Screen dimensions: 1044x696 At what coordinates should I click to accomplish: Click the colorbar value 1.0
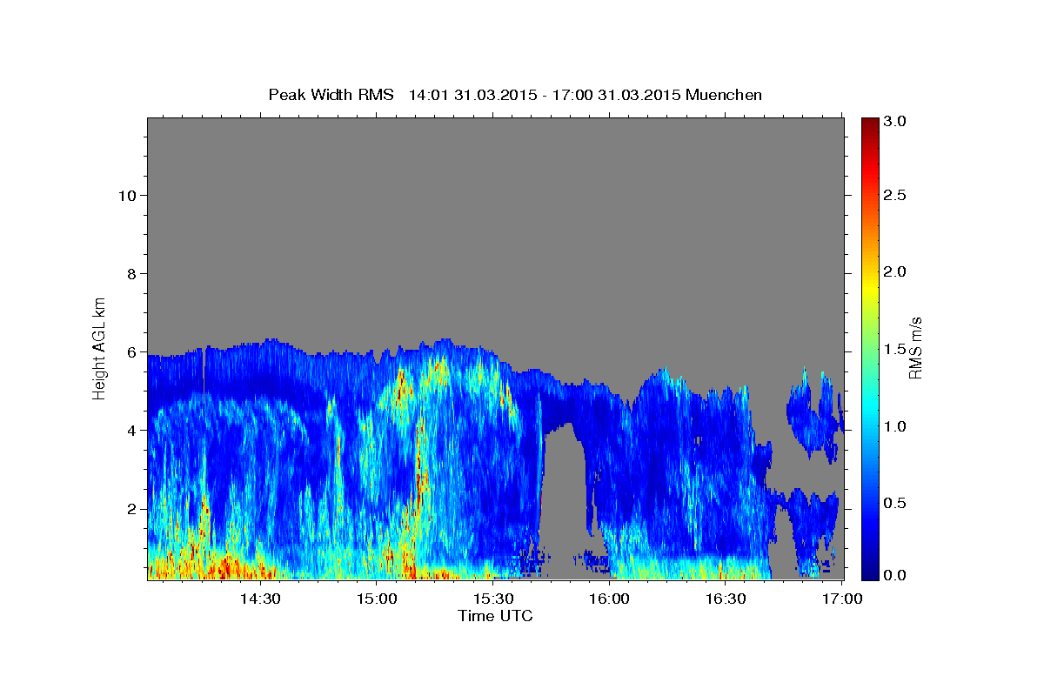[x=894, y=426]
